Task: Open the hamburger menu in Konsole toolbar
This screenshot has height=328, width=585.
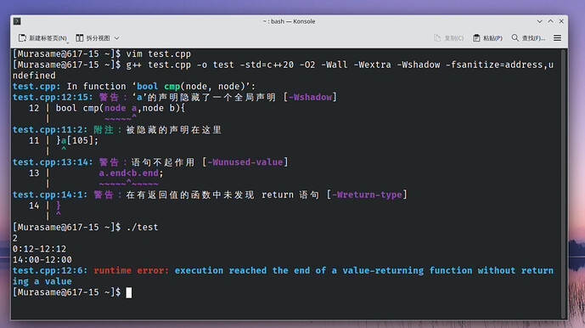Action: [557, 38]
